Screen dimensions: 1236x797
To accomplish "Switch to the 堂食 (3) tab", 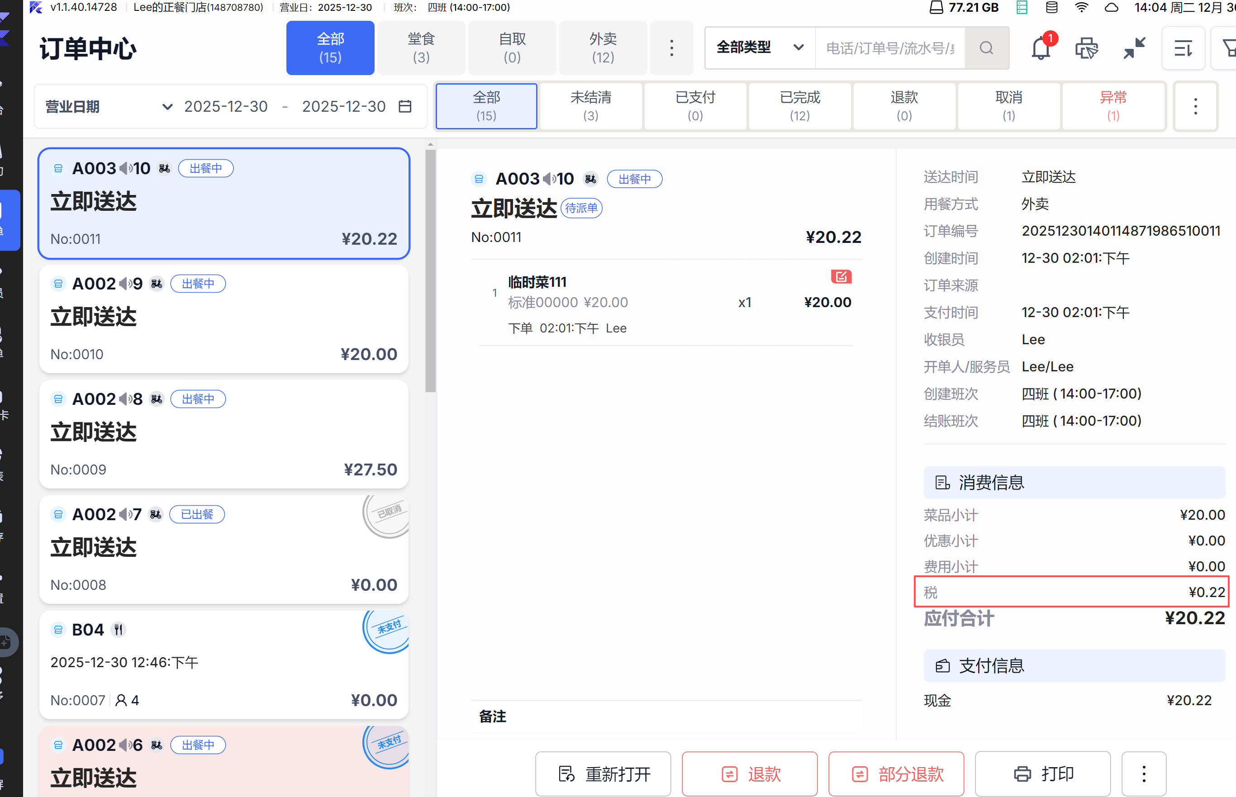I will click(x=421, y=47).
